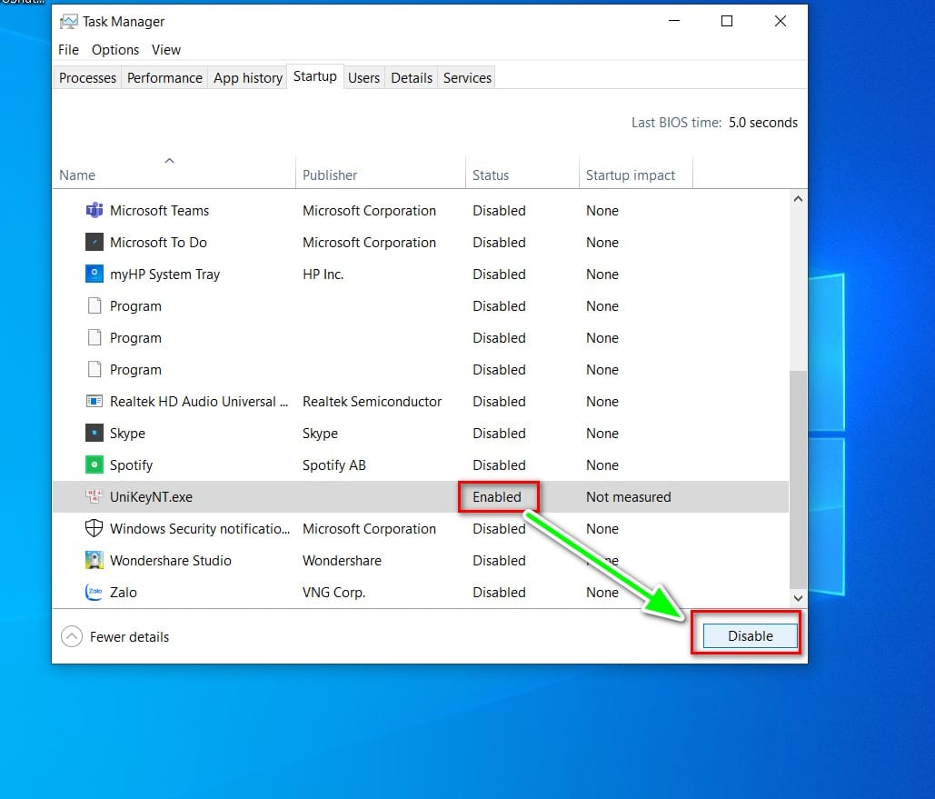935x799 pixels.
Task: Switch to the Performance tab
Action: pyautogui.click(x=164, y=77)
